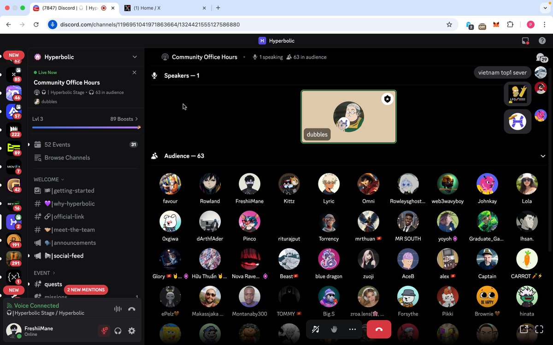Click the Hyperbolic logo sticker message
The width and height of the screenshot is (553, 345).
pos(518,121)
